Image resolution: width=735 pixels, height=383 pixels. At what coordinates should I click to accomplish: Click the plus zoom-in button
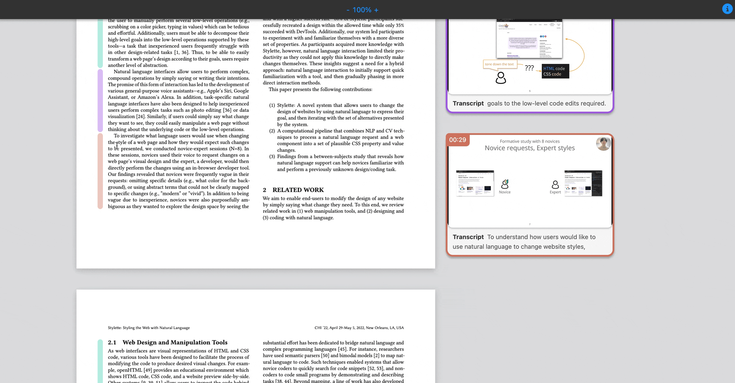tap(376, 10)
